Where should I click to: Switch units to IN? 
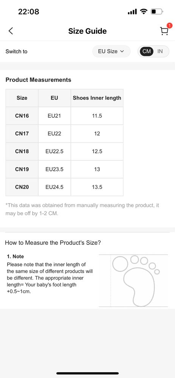(x=160, y=51)
